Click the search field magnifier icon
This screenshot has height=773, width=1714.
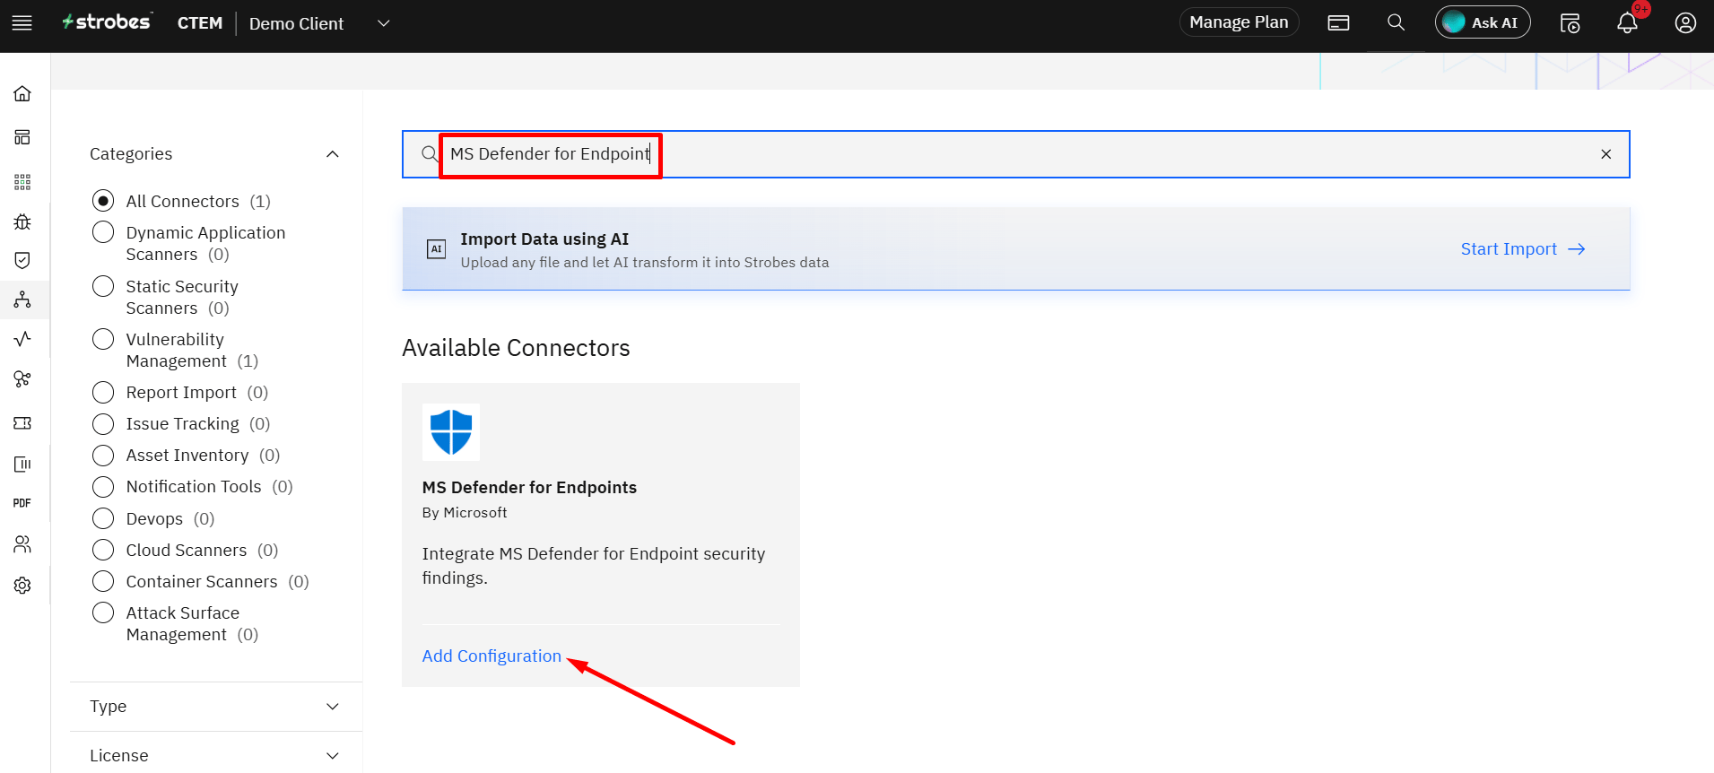pyautogui.click(x=430, y=154)
